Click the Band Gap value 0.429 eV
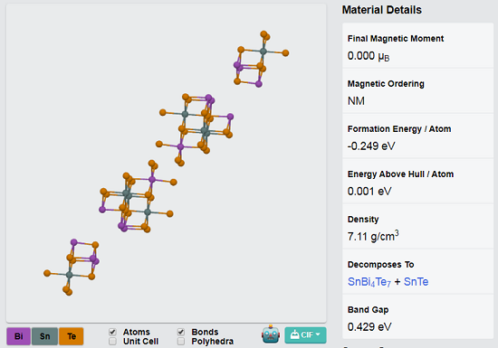This screenshot has height=348, width=498. [369, 327]
